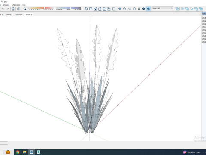206x155 pixels.
Task: Click the Print icon
Action: [13, 9]
